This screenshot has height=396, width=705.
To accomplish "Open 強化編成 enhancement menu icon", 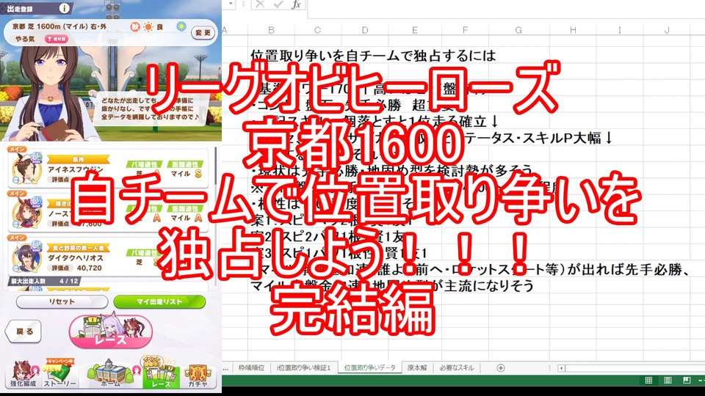I will pyautogui.click(x=23, y=373).
